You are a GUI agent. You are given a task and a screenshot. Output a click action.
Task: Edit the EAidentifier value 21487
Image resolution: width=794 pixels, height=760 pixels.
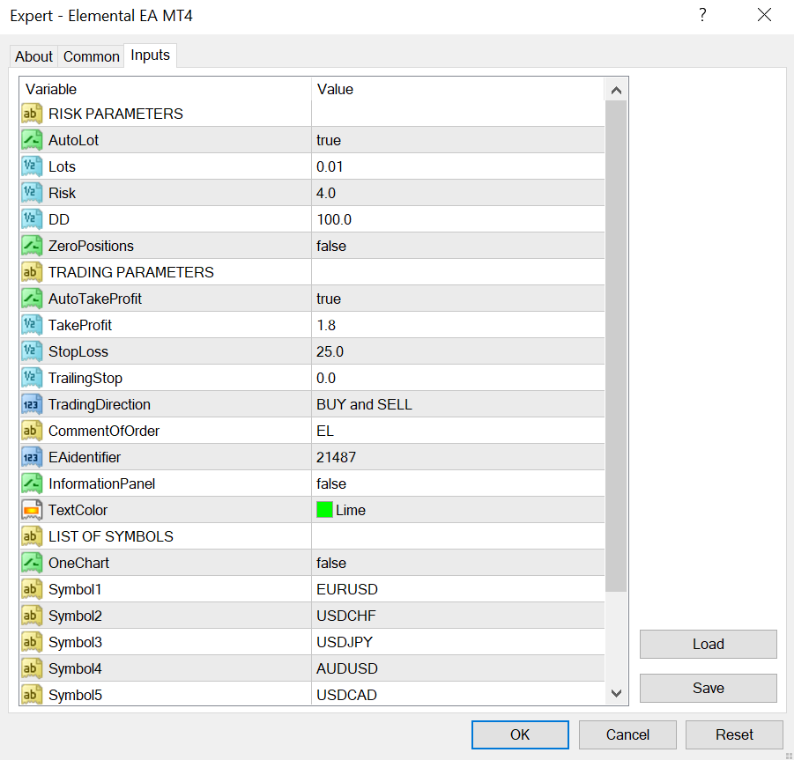tap(457, 457)
